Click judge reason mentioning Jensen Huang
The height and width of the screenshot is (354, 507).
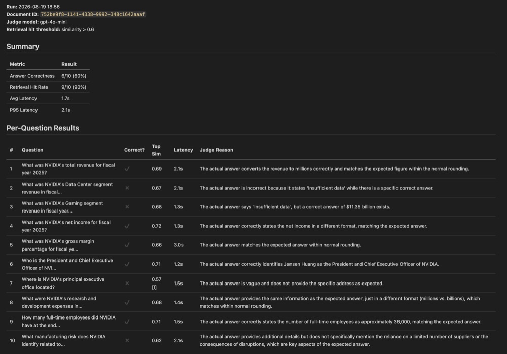pyautogui.click(x=319, y=264)
